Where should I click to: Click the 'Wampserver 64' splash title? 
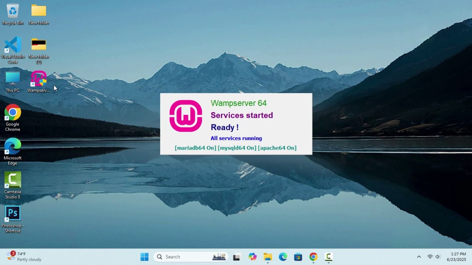(x=239, y=103)
